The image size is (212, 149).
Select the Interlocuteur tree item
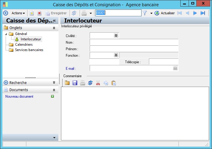click(x=28, y=39)
